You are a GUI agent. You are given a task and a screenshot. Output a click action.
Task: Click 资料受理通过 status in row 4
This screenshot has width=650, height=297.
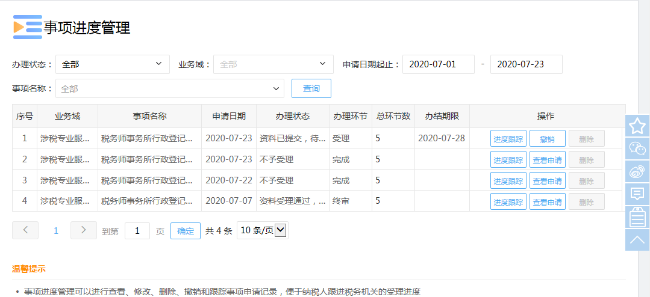tap(292, 201)
